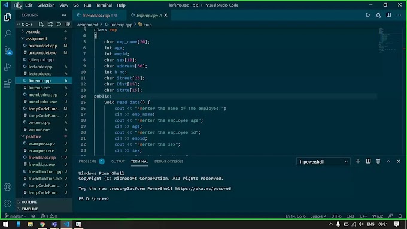Image resolution: width=407 pixels, height=229 pixels.
Task: Split the terminal panel
Action: pos(368,161)
